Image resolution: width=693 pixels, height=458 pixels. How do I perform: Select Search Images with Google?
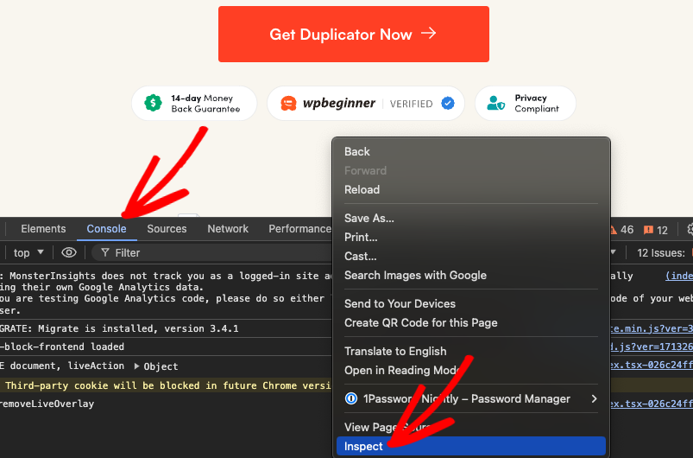[x=471, y=276]
